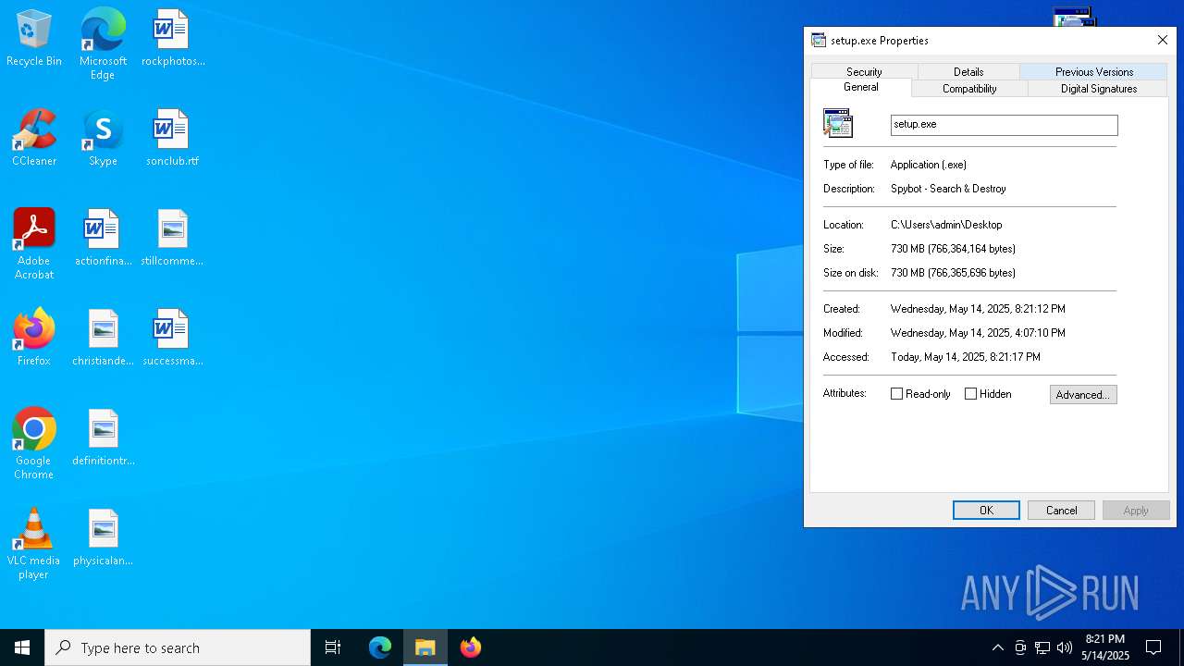This screenshot has width=1184, height=666.
Task: Open File Explorer in the taskbar
Action: 425,647
